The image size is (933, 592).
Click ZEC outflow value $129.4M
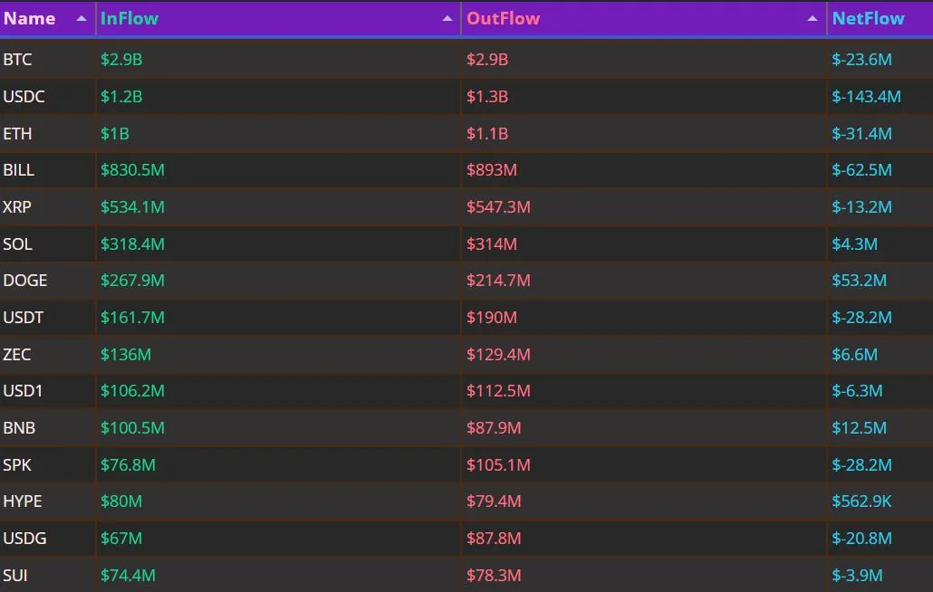pyautogui.click(x=498, y=354)
